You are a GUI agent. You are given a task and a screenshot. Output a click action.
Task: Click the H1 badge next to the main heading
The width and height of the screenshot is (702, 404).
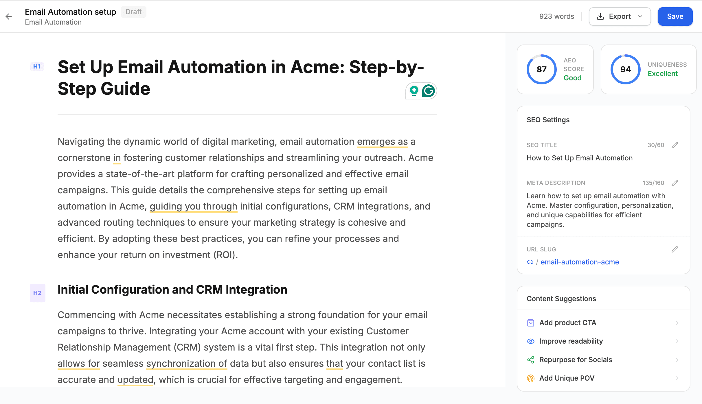(x=37, y=66)
